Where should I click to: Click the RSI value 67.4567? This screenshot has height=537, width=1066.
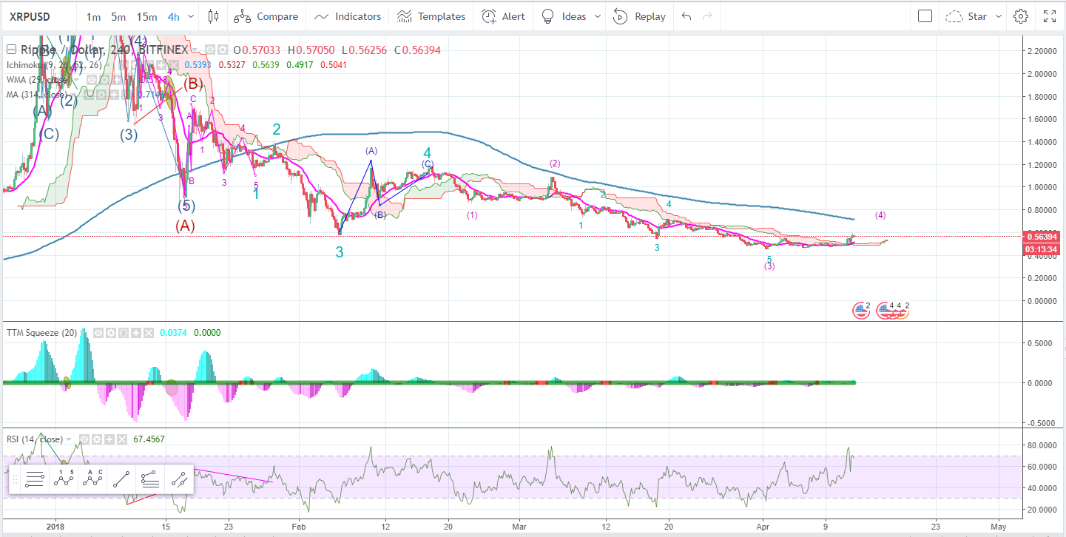[x=149, y=439]
